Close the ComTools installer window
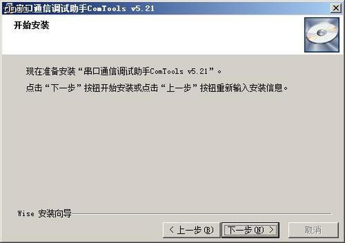The image size is (345, 243). (x=335, y=8)
